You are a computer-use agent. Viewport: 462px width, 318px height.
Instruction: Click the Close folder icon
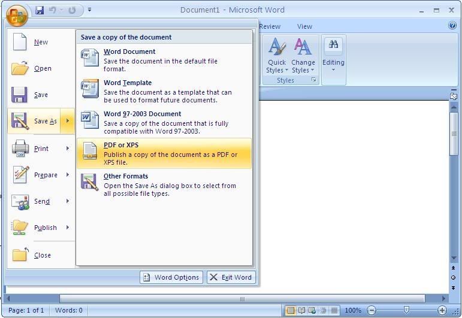20,254
